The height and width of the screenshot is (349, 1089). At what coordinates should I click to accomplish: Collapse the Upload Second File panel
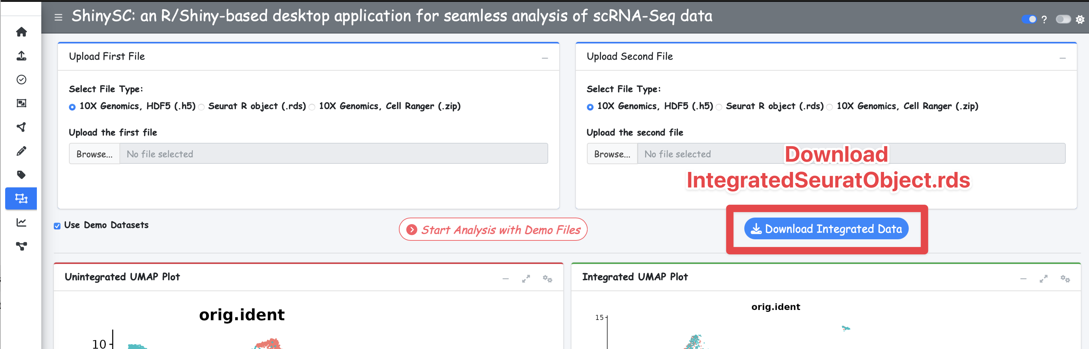click(1062, 58)
